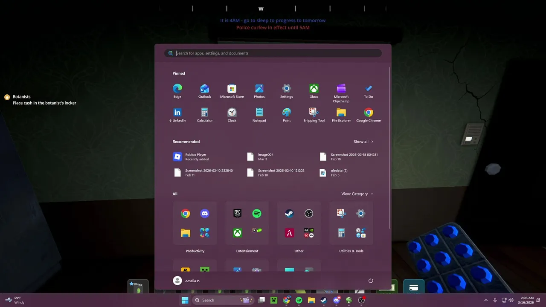
Task: Open Steam in the Other category
Action: (289, 214)
